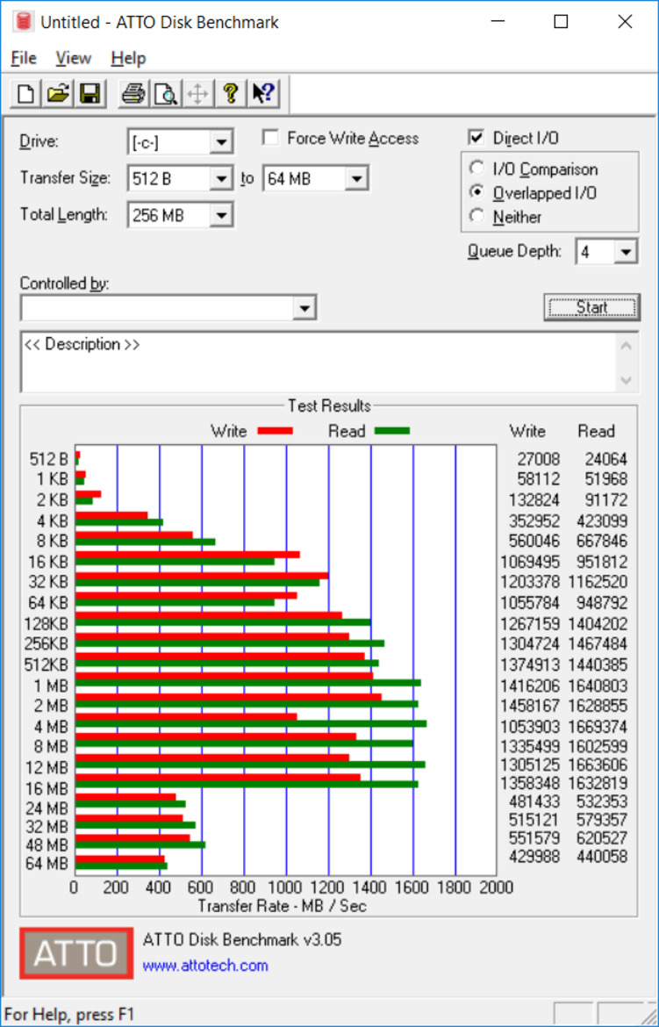
Task: Click the ATTO logo image
Action: tap(76, 953)
